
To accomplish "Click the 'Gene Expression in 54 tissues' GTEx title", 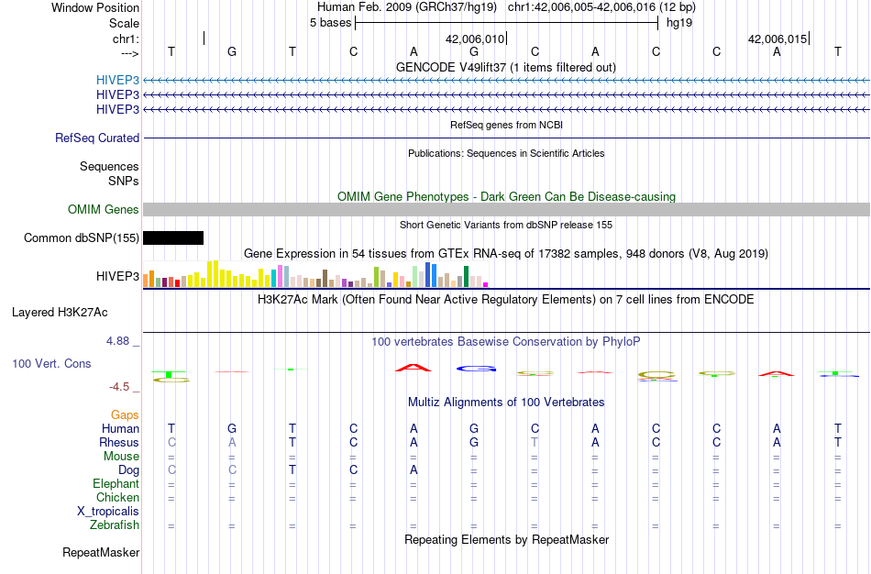I will tap(506, 254).
